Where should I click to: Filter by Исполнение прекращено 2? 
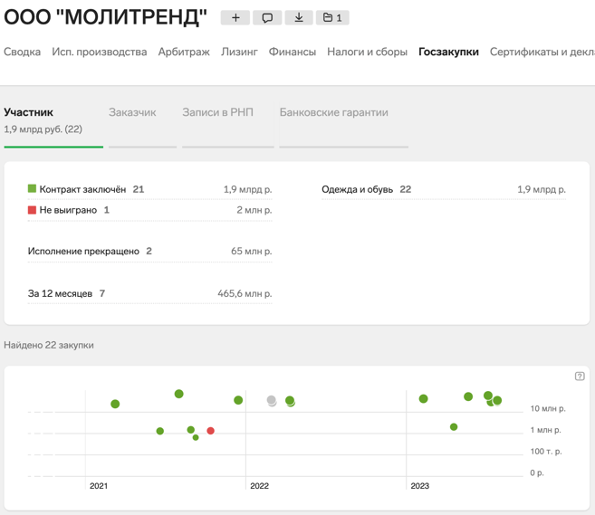[150, 251]
